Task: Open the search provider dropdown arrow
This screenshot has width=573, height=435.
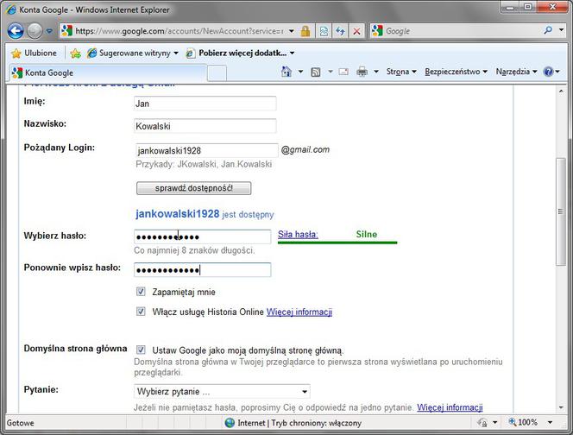Action: [x=561, y=30]
